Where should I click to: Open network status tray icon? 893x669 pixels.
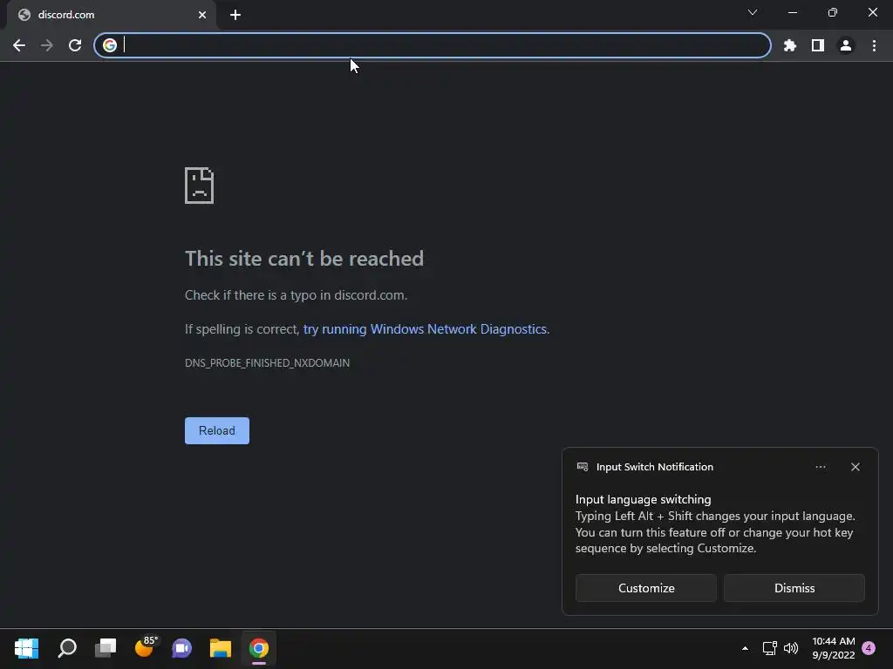tap(769, 648)
